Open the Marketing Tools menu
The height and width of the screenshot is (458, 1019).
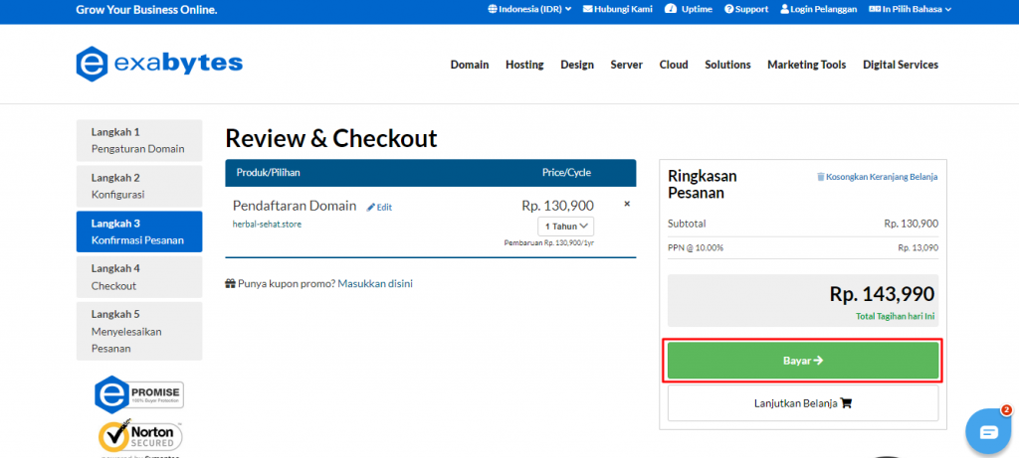pyautogui.click(x=806, y=65)
